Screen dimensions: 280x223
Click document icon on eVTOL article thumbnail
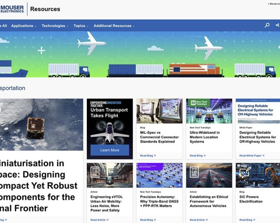click(x=95, y=172)
